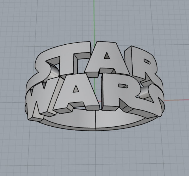Click the red X-axis line in viewport
Image resolution: width=189 pixels, height=176 pixels.
pyautogui.click(x=176, y=100)
